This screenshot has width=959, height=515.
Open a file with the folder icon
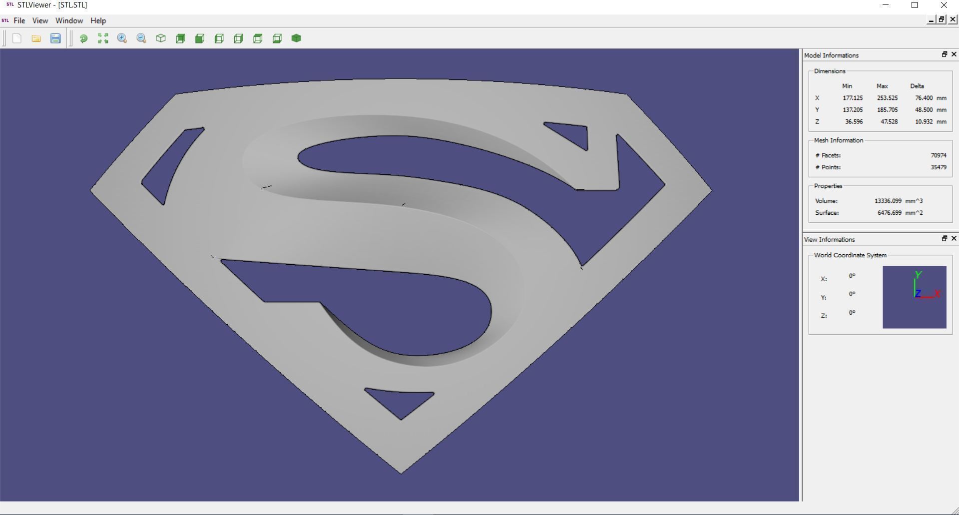point(36,38)
